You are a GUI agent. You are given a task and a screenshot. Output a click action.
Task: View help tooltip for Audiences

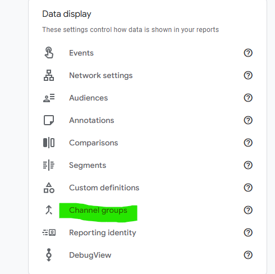248,98
